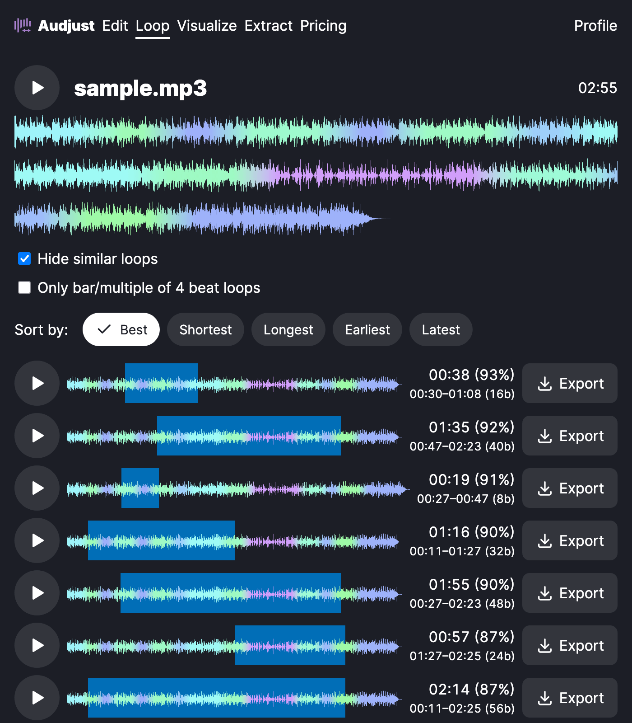Export the 00:30–01:08 (16b) loop
The height and width of the screenshot is (723, 632).
coord(570,383)
